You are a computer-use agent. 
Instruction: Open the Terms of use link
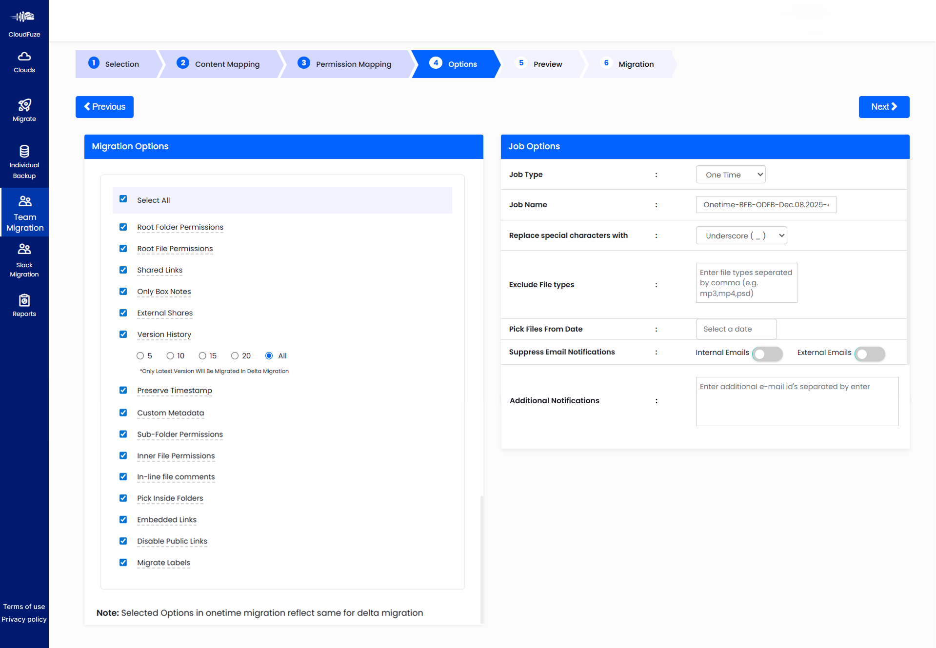coord(24,607)
